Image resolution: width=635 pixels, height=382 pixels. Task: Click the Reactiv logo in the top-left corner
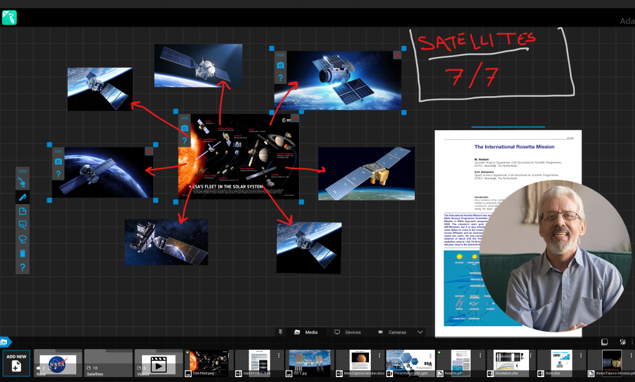9,17
